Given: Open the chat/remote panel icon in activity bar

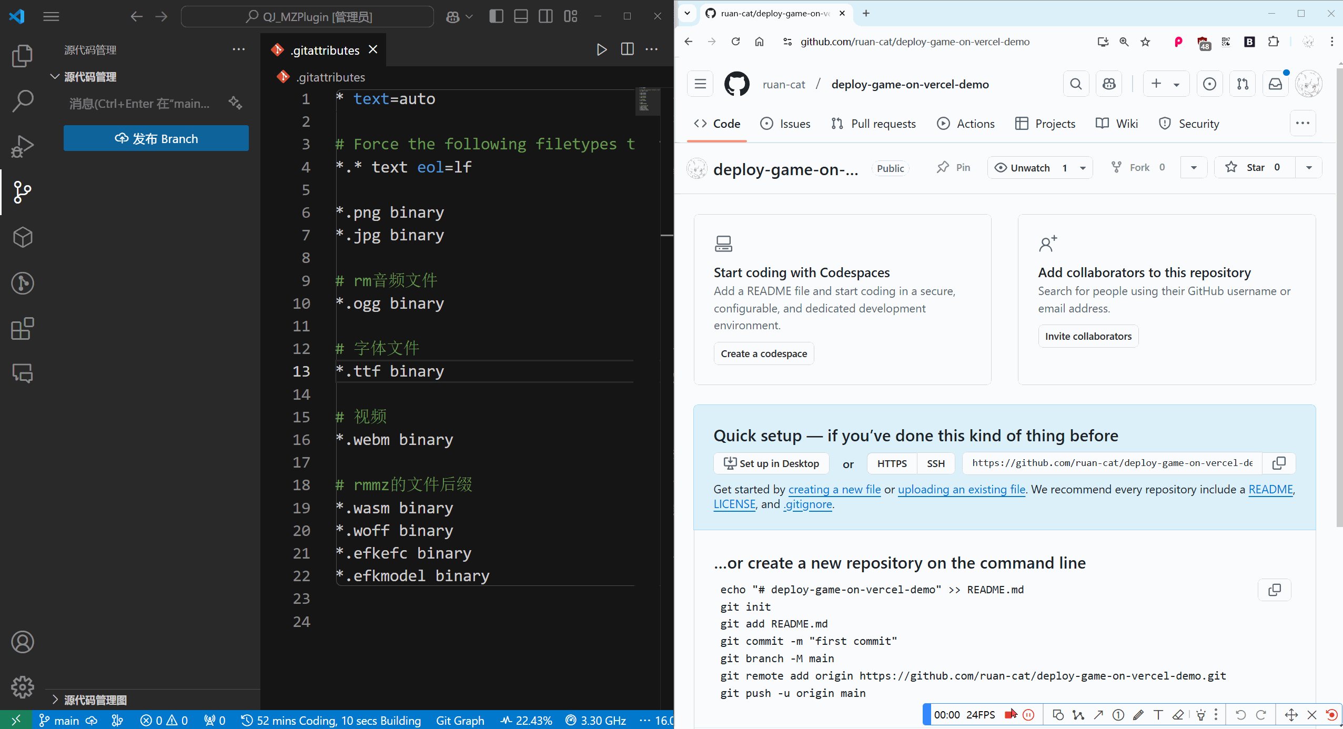Looking at the screenshot, I should 22,373.
